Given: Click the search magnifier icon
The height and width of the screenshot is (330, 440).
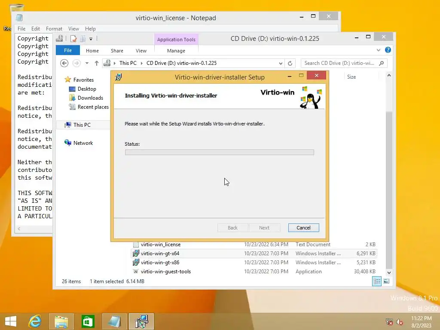Looking at the screenshot, I should tap(382, 63).
